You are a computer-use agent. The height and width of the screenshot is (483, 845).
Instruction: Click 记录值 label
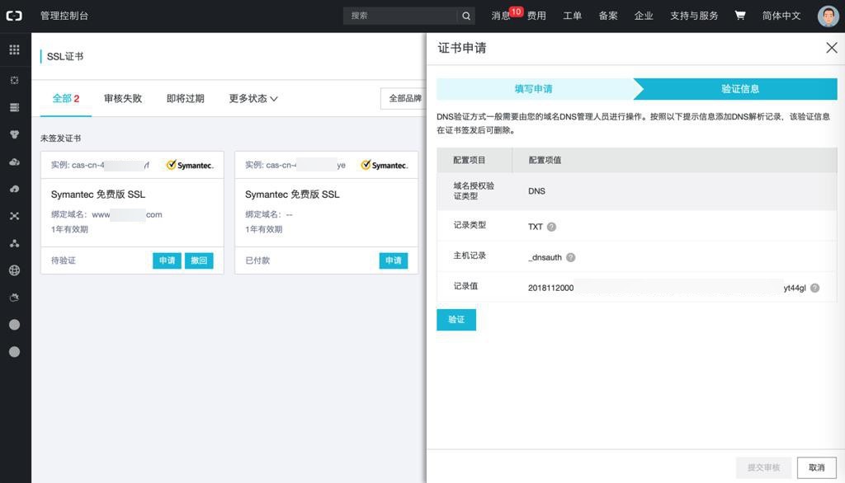tap(465, 286)
